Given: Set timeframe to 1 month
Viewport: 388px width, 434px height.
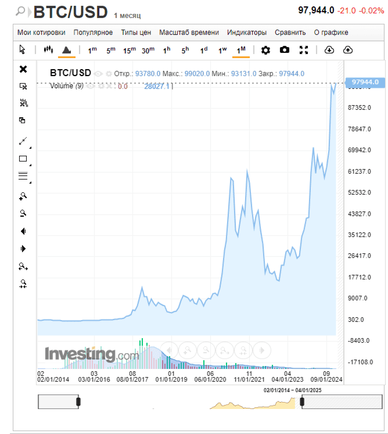Looking at the screenshot, I should coord(241,51).
